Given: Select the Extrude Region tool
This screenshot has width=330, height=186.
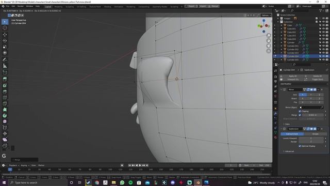Looking at the screenshot, I should pos(5,79).
